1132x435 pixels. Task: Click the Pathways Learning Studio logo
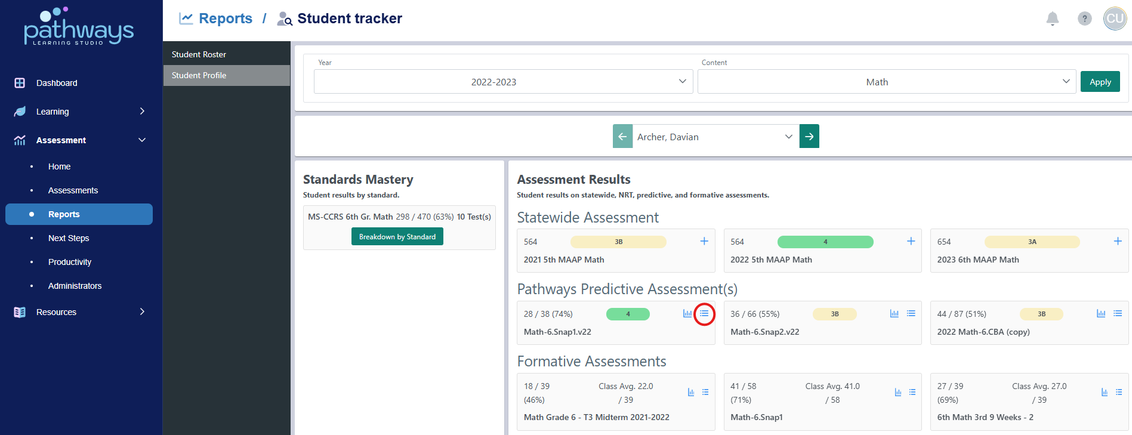[79, 26]
